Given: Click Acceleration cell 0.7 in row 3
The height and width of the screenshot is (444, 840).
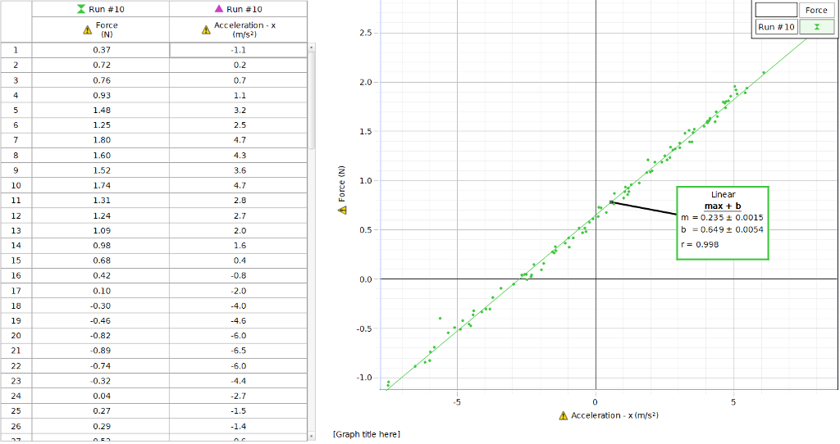Looking at the screenshot, I should (x=239, y=80).
